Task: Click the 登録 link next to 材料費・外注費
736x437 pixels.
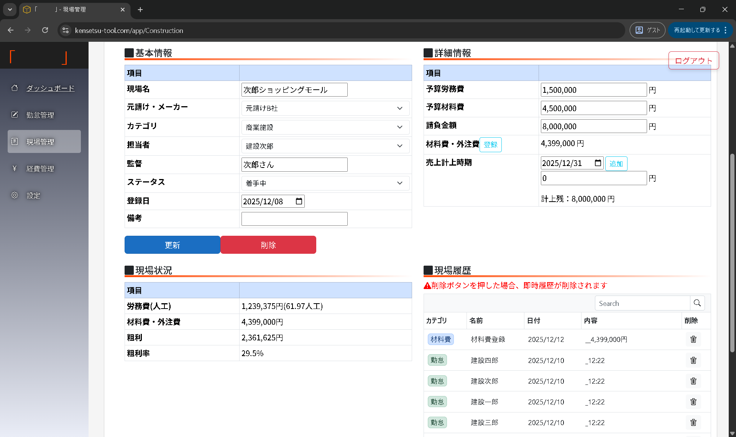Action: pos(490,145)
